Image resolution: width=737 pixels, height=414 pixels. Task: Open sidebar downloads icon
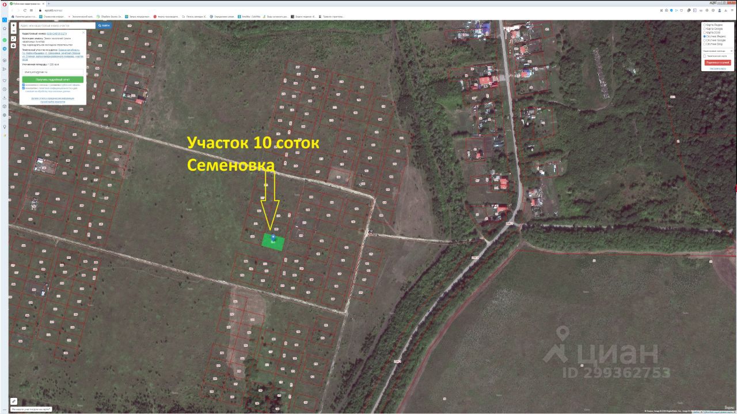click(5, 98)
